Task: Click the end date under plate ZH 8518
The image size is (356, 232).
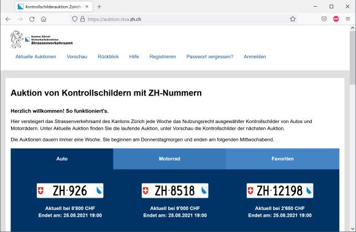Action: [175, 215]
